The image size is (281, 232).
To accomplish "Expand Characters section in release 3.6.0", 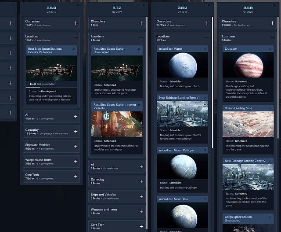I will pos(76,23).
